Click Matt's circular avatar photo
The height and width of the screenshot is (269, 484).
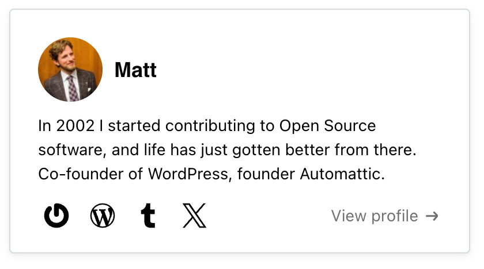[70, 70]
